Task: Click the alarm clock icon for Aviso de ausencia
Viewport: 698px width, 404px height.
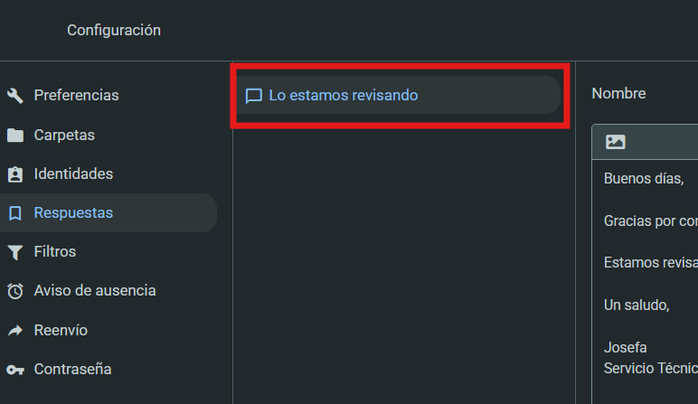Action: coord(15,291)
